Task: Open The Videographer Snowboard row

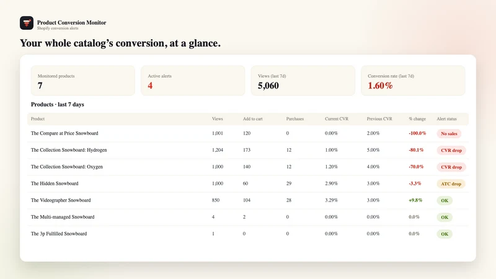Action: coord(248,200)
